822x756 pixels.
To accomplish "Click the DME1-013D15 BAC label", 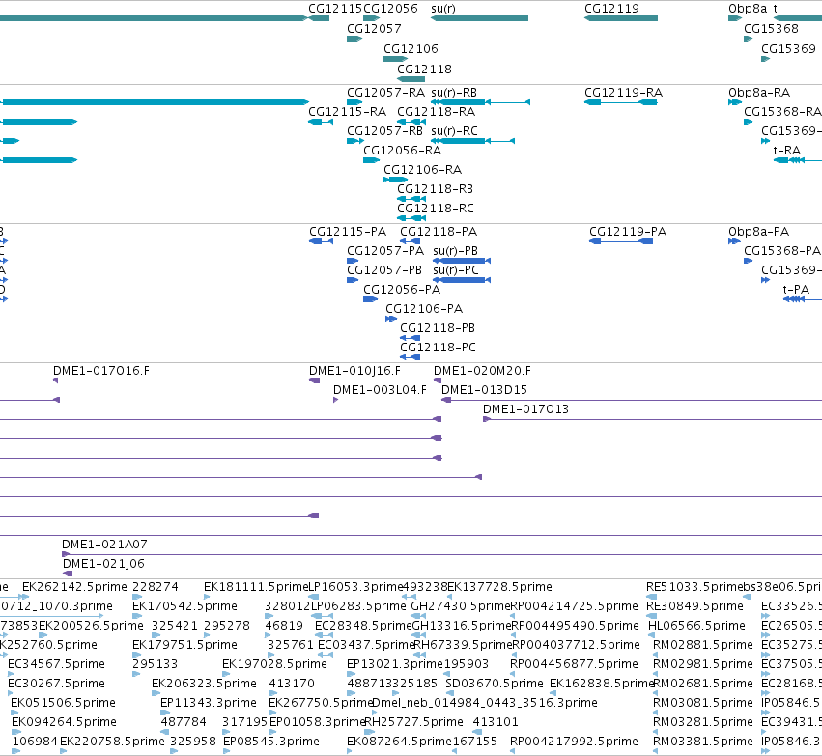I will [x=484, y=390].
